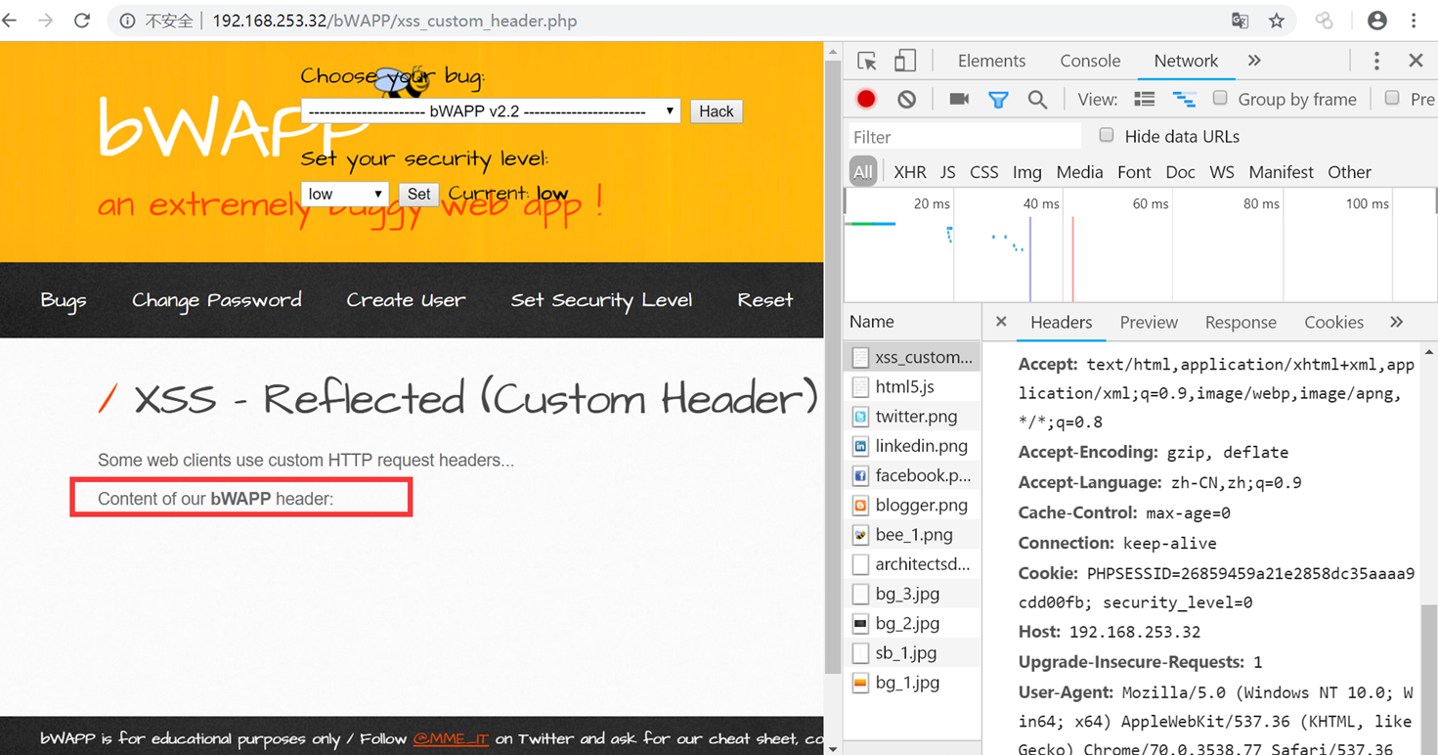
Task: Expand more DevTools tabs chevron
Action: (x=1254, y=61)
